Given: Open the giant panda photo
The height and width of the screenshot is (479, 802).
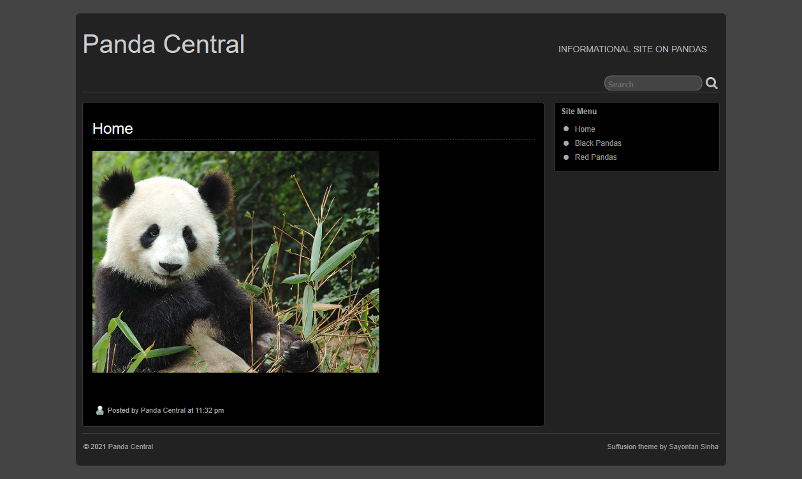Looking at the screenshot, I should coord(235,261).
